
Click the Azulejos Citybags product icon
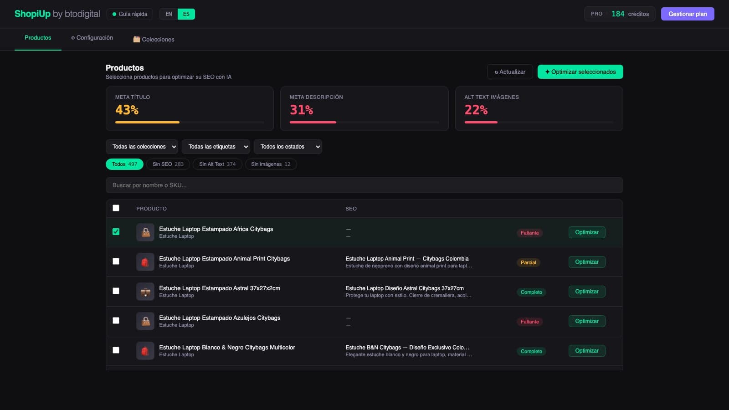145,321
